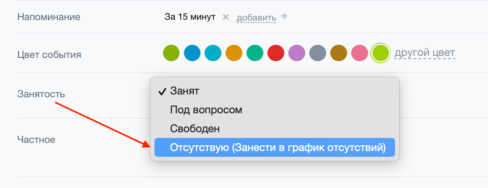Click the selected lime green color swatch
This screenshot has height=188, width=488.
[381, 53]
